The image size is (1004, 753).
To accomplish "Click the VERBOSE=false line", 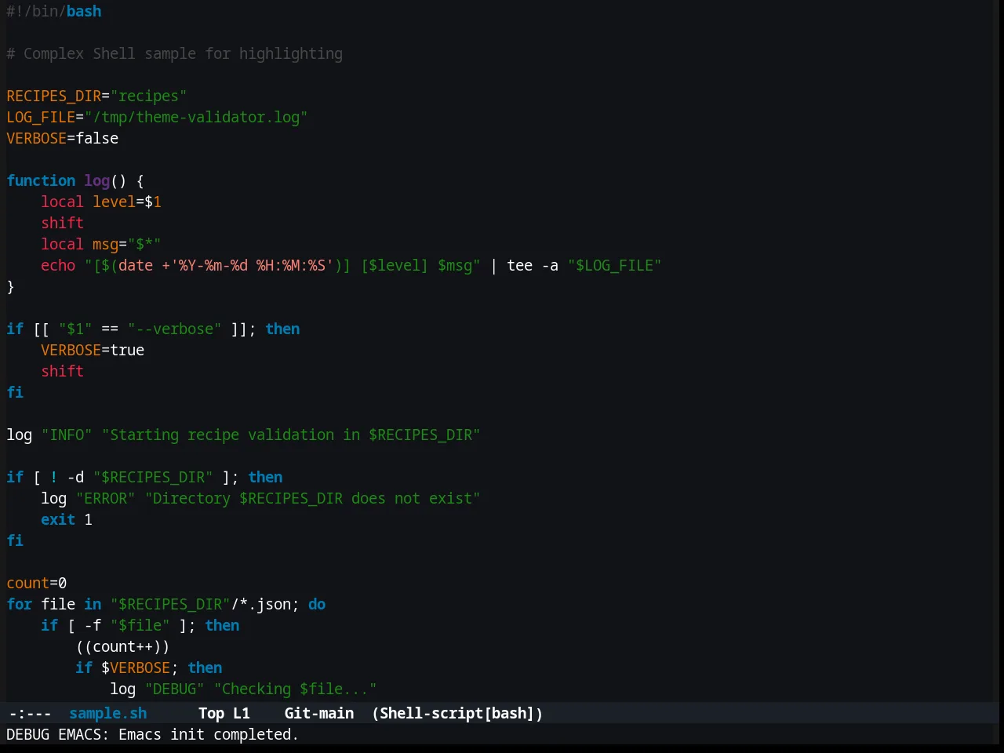I will [x=63, y=138].
